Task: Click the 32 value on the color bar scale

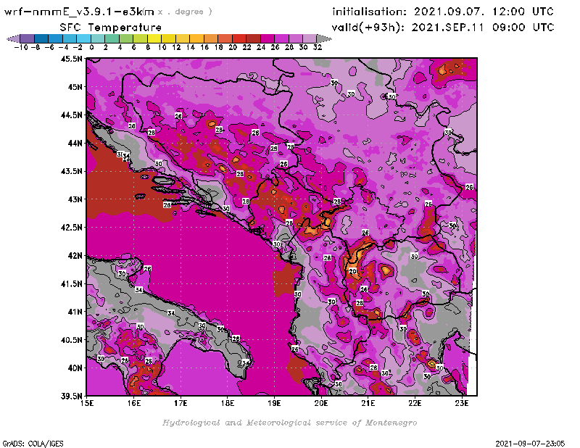Action: click(317, 46)
